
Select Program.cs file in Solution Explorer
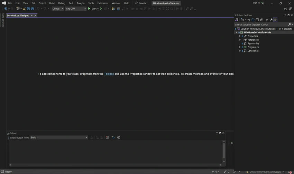coord(253,47)
